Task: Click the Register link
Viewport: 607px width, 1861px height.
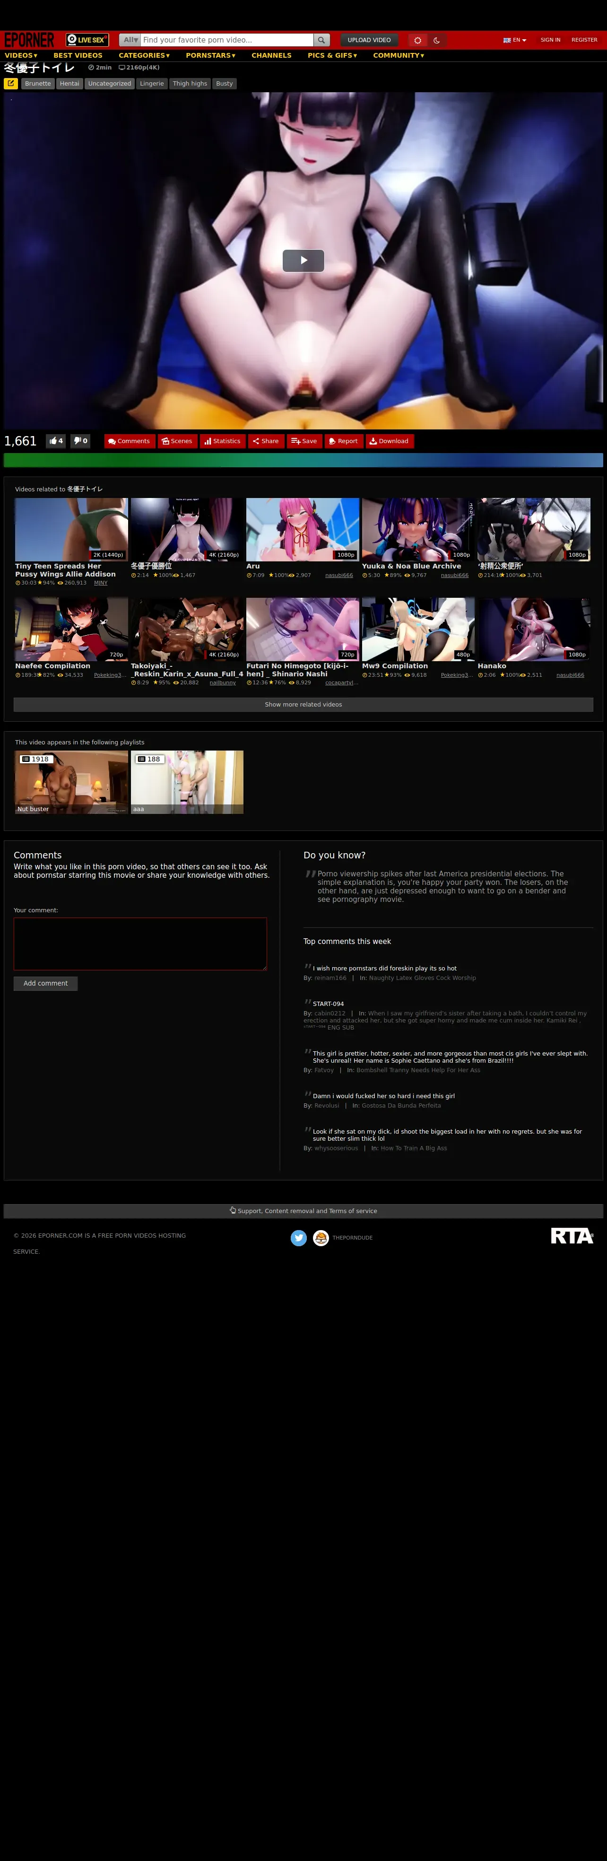Action: [584, 41]
